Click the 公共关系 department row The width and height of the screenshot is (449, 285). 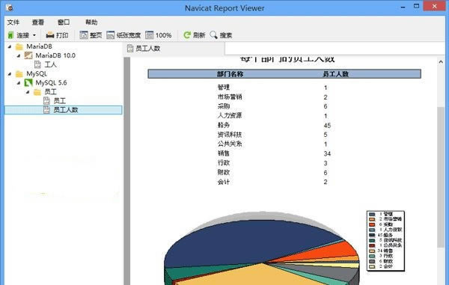tap(230, 144)
